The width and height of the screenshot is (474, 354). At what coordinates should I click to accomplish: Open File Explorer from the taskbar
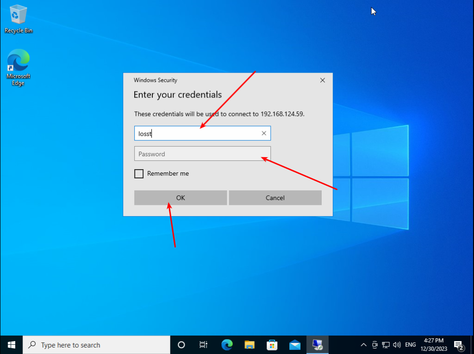coord(249,345)
